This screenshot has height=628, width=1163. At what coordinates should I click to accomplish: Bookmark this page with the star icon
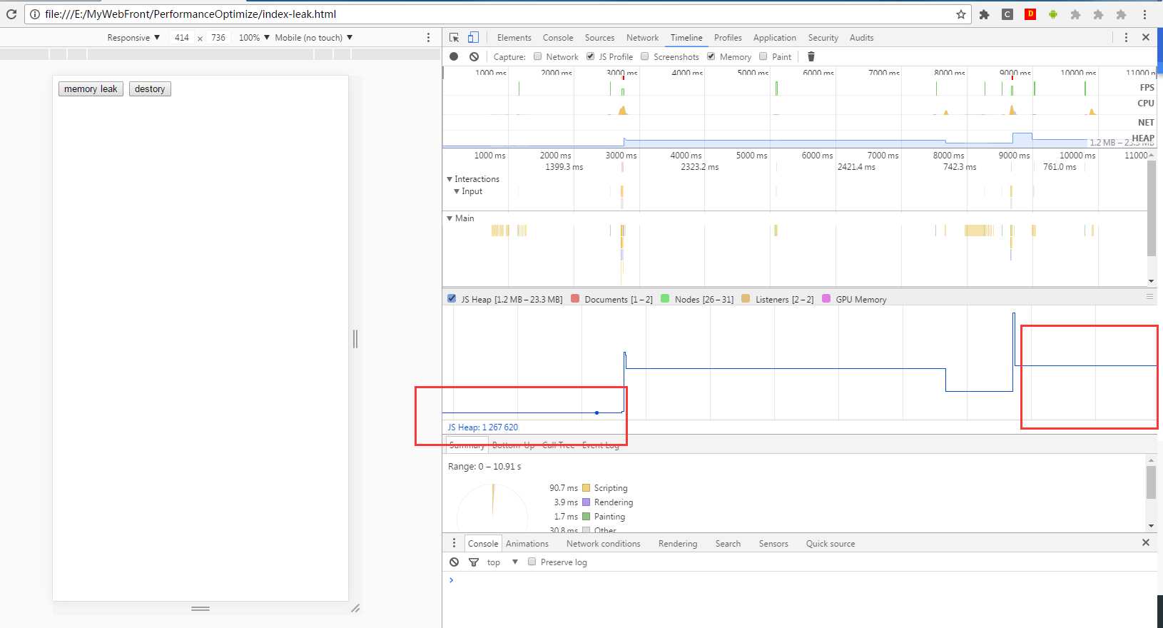(961, 14)
